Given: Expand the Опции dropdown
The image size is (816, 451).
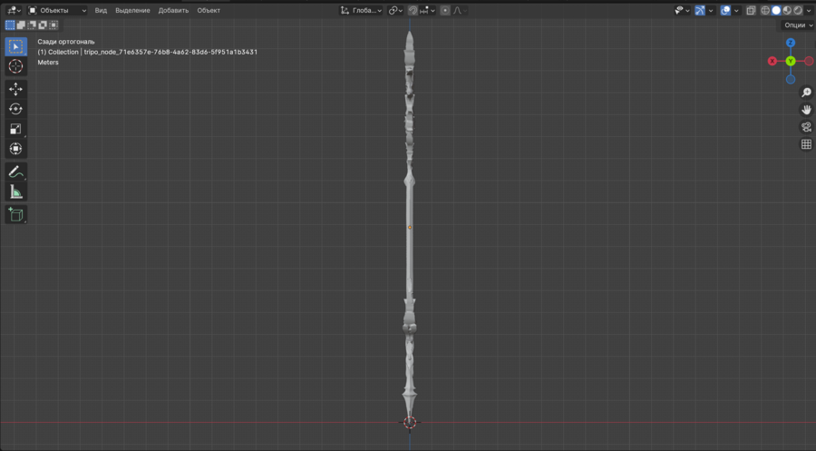Looking at the screenshot, I should 798,25.
